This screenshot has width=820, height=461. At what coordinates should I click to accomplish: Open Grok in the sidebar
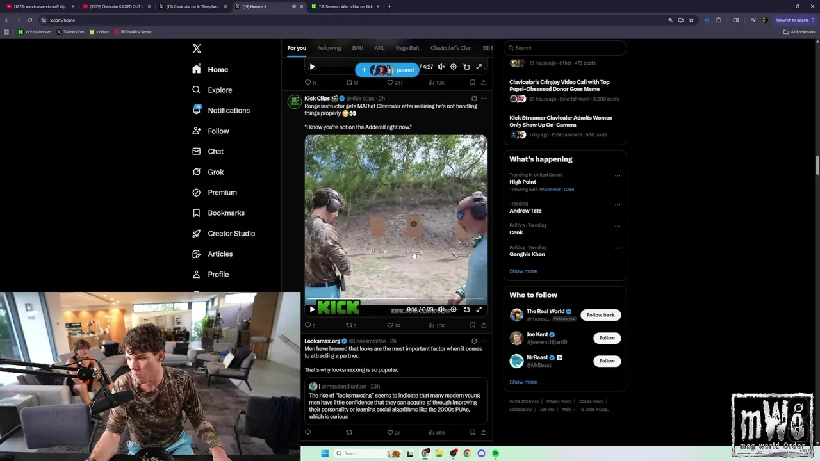208,172
